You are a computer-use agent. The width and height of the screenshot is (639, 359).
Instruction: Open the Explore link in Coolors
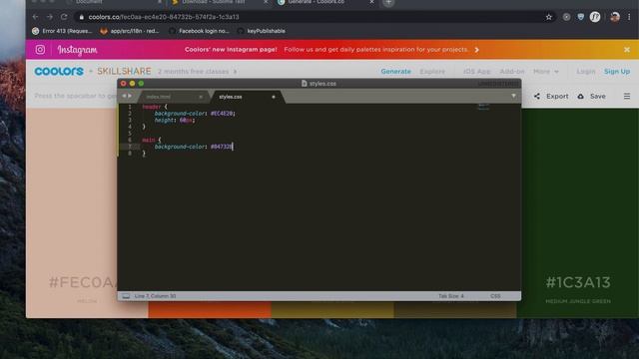click(432, 71)
